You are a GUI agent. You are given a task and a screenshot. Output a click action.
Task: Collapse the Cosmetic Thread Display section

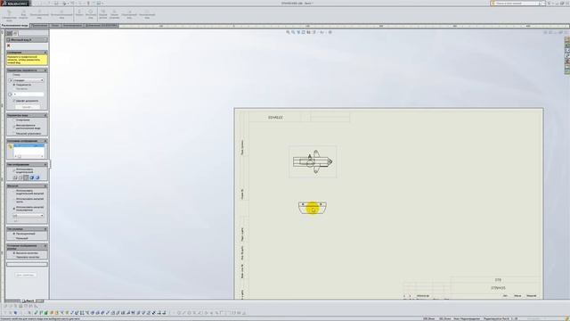[x=45, y=247]
